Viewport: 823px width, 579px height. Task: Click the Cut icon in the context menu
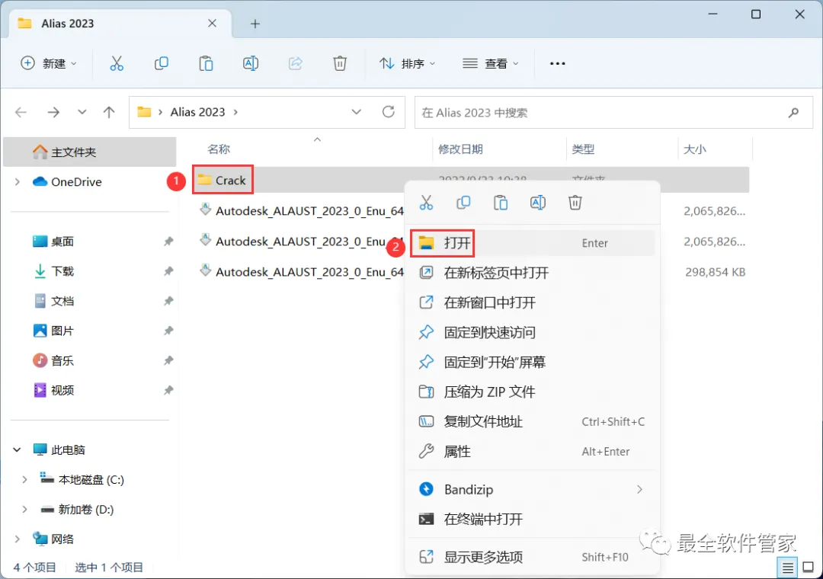[426, 203]
